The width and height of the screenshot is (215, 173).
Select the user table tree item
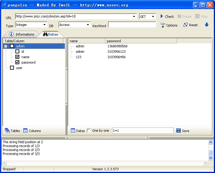[19, 68]
